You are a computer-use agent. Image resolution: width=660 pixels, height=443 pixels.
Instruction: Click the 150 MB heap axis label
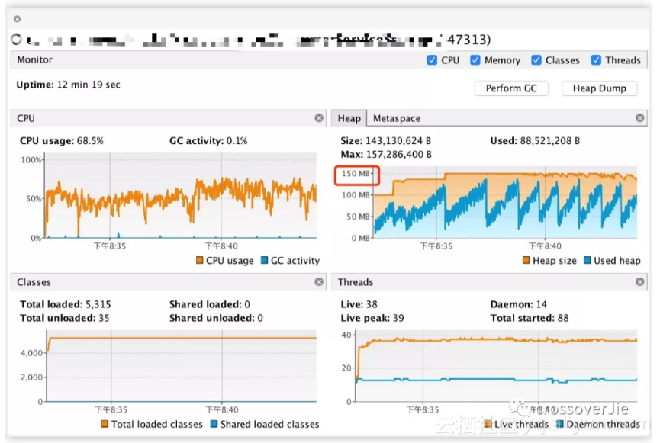point(356,173)
